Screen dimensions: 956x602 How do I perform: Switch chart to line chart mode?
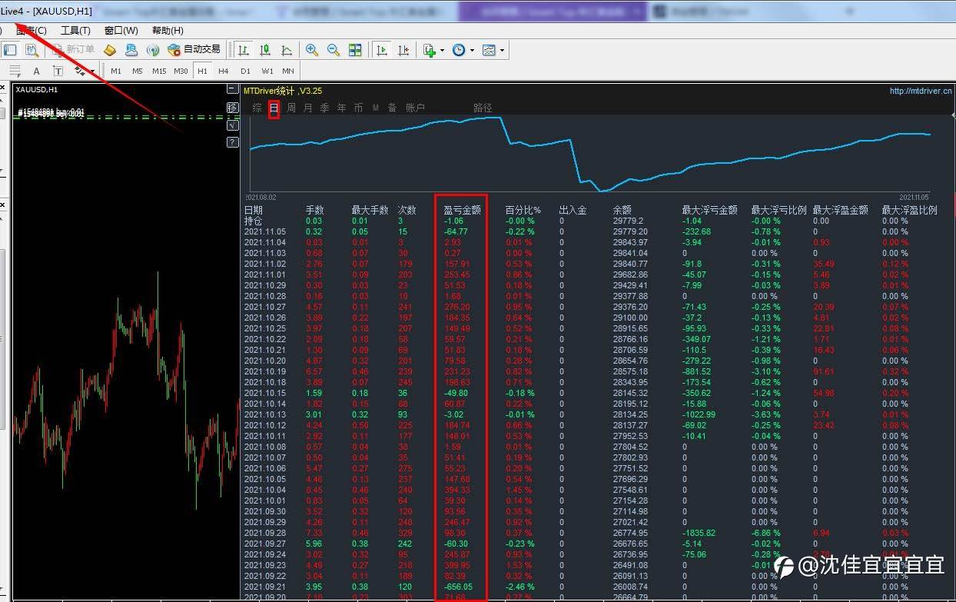click(287, 50)
